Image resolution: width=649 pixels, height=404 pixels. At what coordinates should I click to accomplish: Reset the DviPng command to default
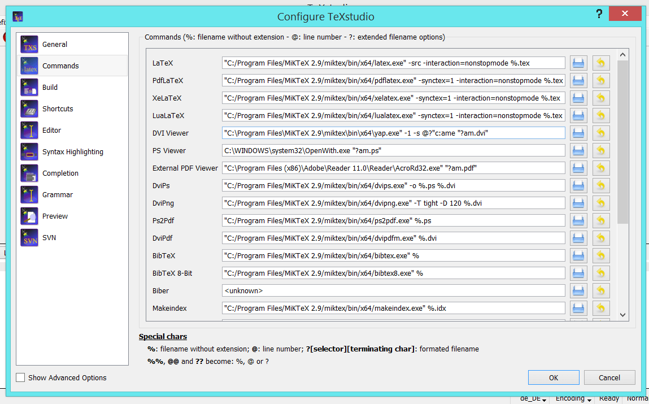pos(600,203)
